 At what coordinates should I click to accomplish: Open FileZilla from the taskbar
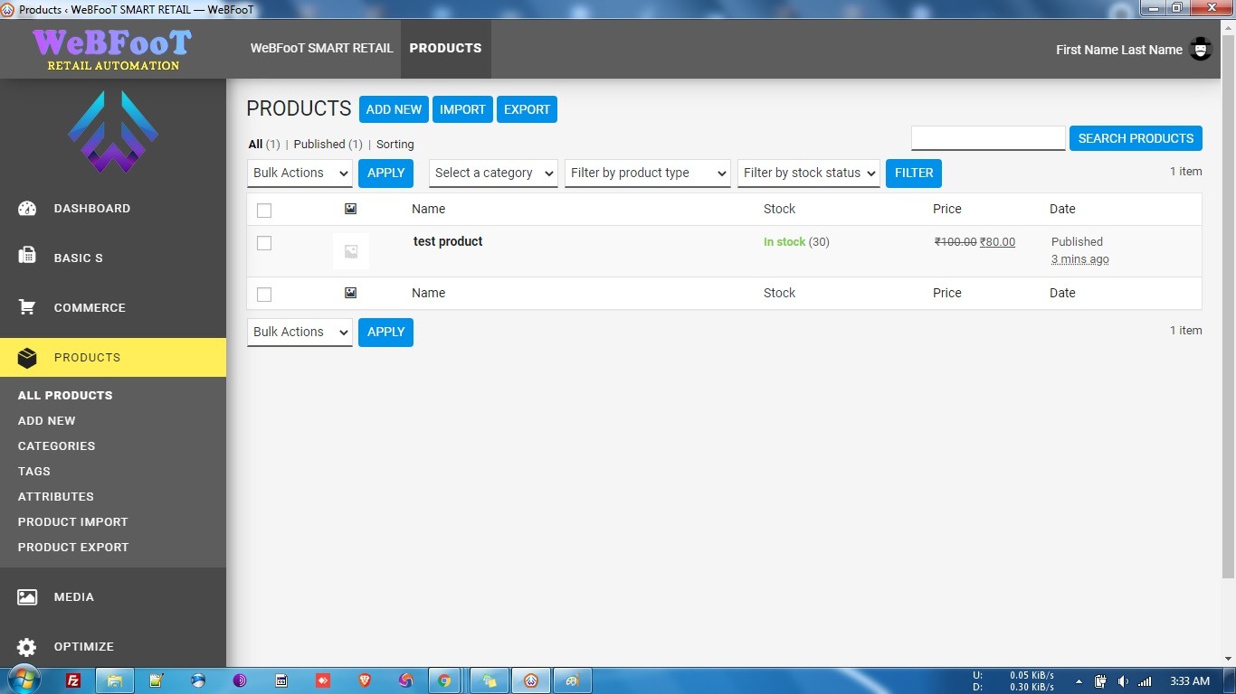(x=73, y=680)
